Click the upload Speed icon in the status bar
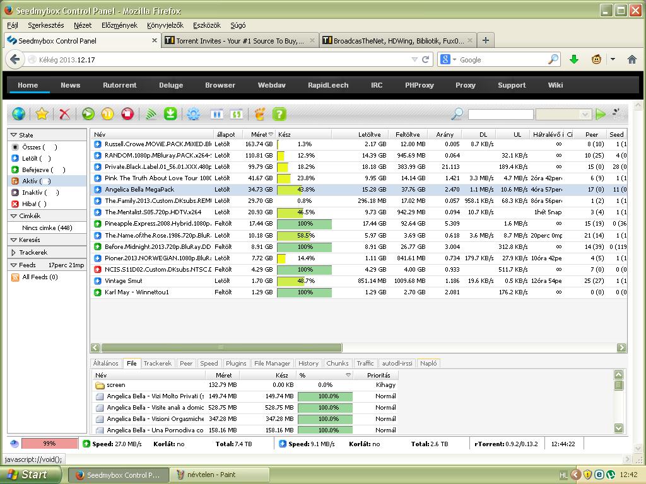 [x=86, y=444]
